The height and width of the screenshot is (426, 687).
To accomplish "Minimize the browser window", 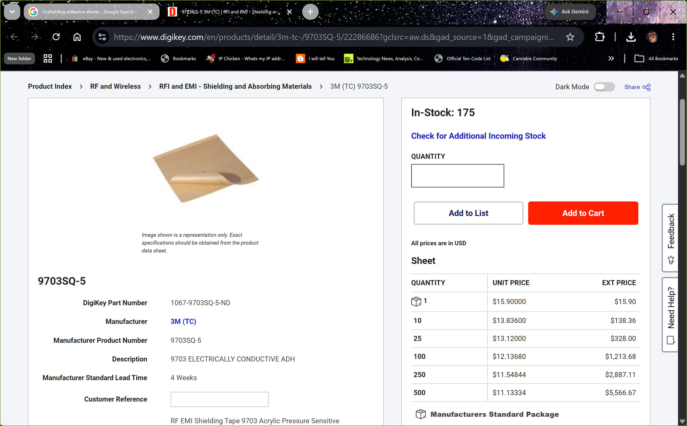I will (620, 12).
